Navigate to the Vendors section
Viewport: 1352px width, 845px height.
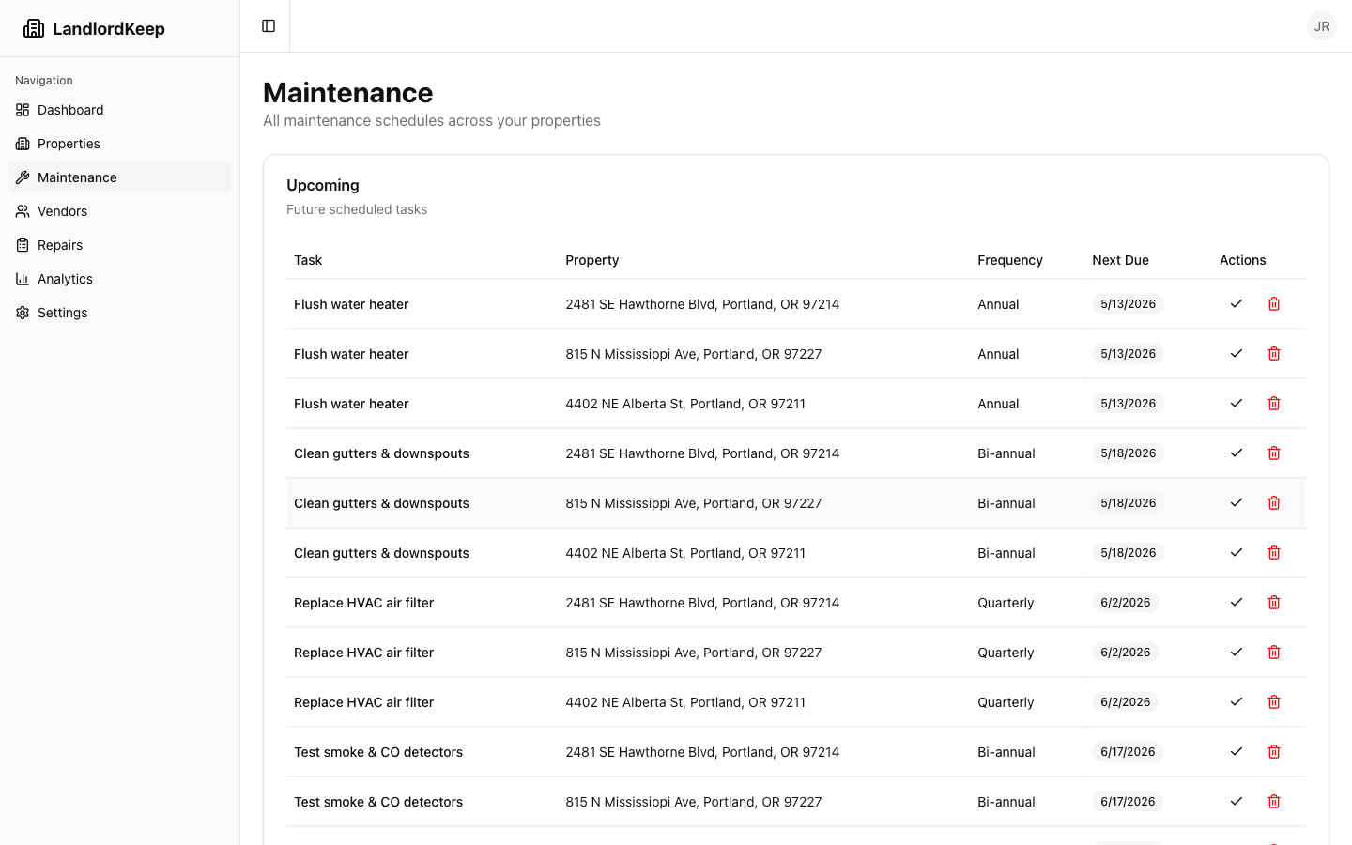[x=63, y=211]
